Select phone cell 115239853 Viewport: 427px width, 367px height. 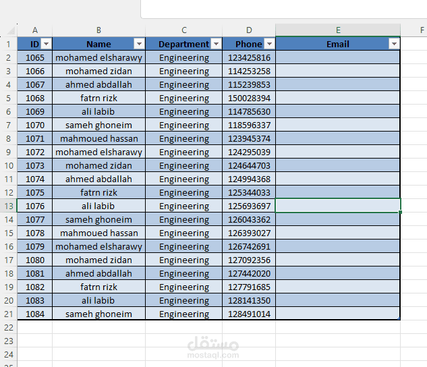[249, 84]
